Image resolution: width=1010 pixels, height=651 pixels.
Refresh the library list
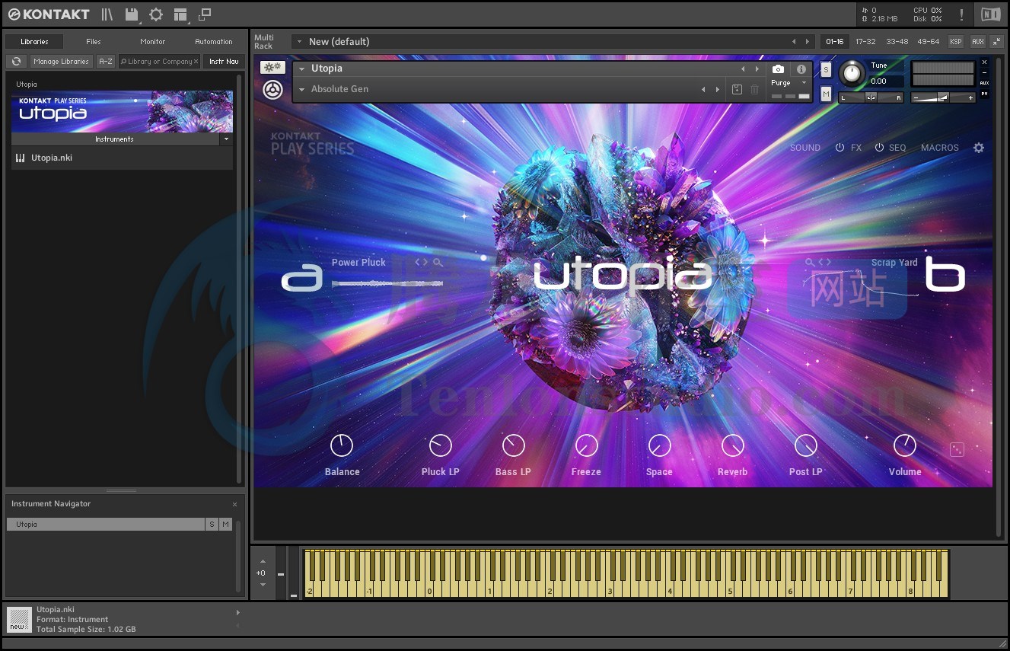pos(16,61)
